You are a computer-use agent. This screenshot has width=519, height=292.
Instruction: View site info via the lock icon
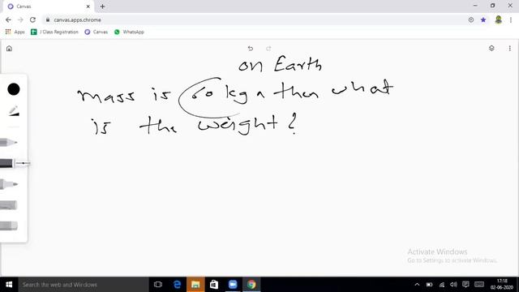[48, 19]
